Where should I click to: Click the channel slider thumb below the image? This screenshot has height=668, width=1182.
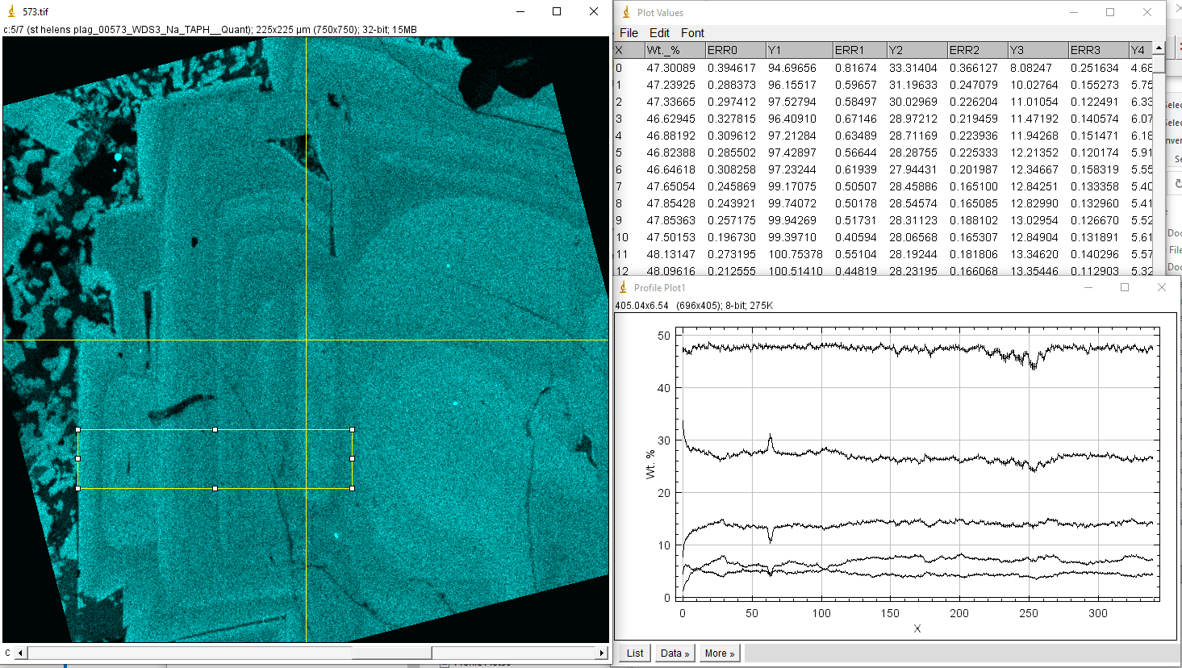click(x=391, y=653)
